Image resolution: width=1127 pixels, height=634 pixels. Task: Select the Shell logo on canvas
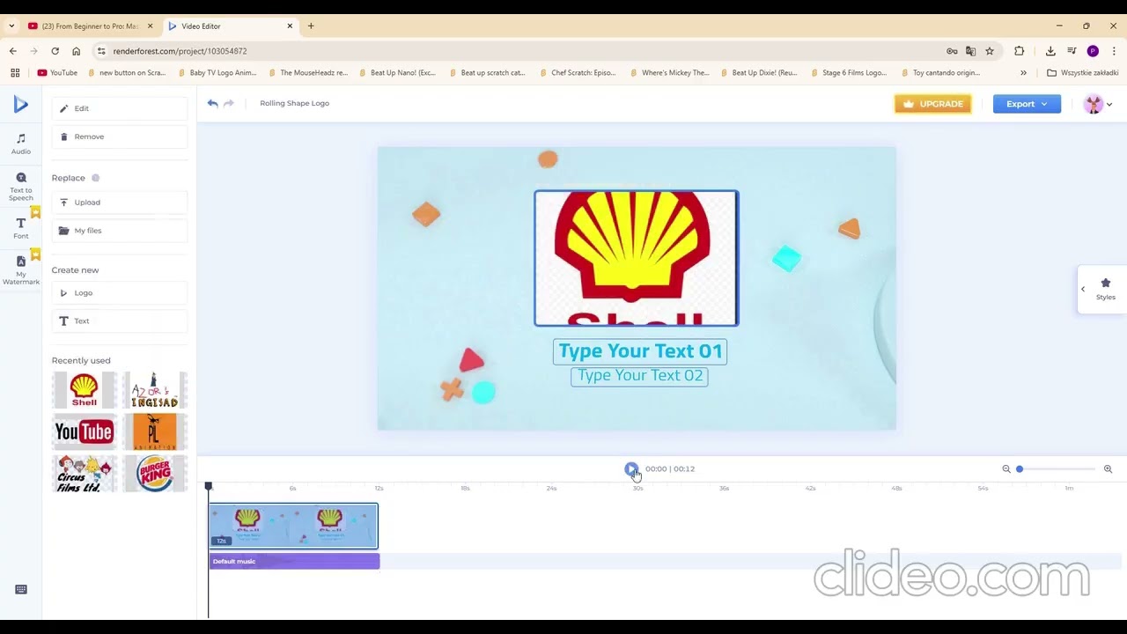(x=636, y=258)
